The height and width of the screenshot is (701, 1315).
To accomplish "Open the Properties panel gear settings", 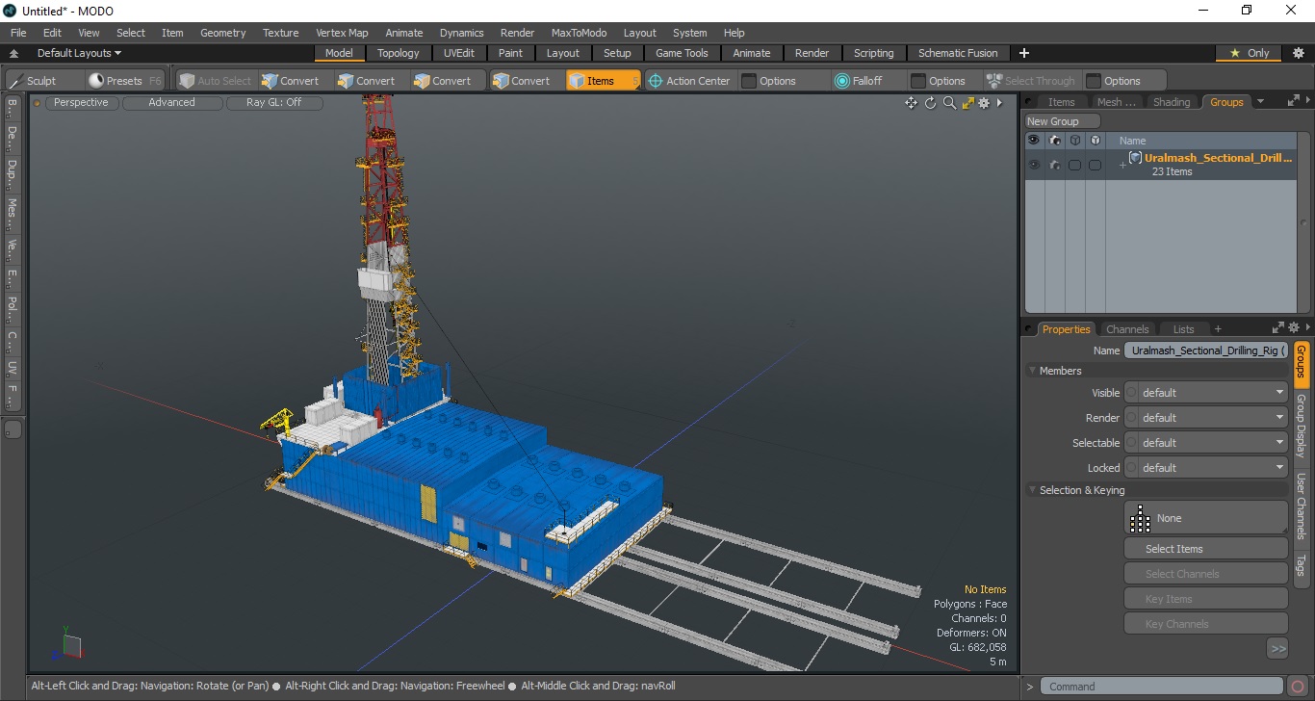I will 1295,327.
